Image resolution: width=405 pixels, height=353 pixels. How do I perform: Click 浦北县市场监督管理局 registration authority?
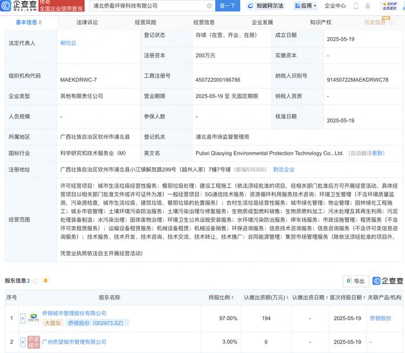pos(222,137)
